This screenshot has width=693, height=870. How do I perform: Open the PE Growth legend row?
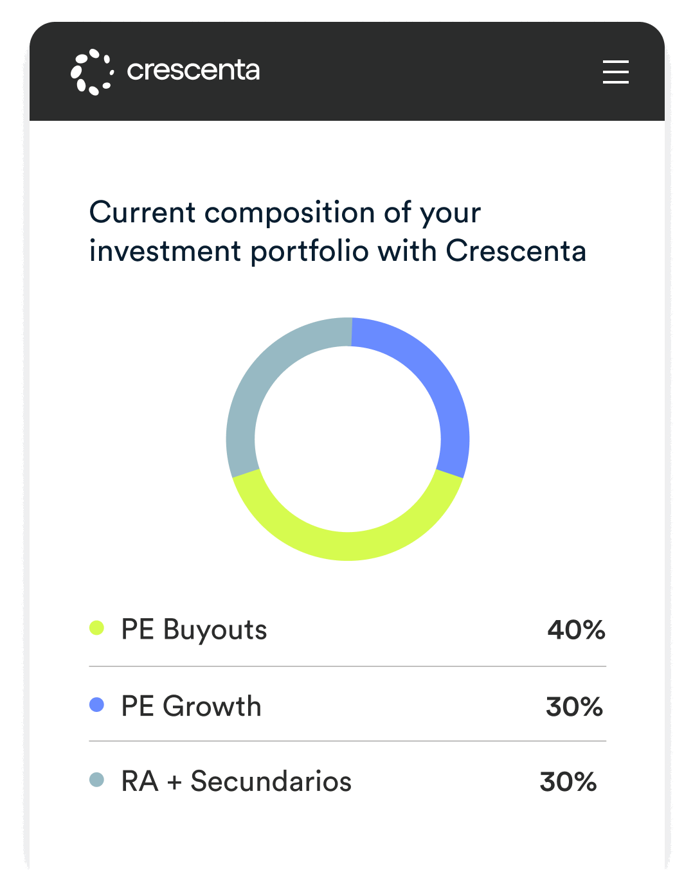[347, 705]
